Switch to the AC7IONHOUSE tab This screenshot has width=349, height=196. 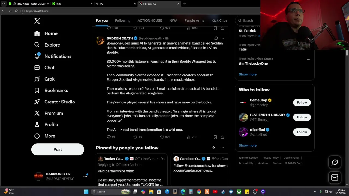tap(150, 20)
